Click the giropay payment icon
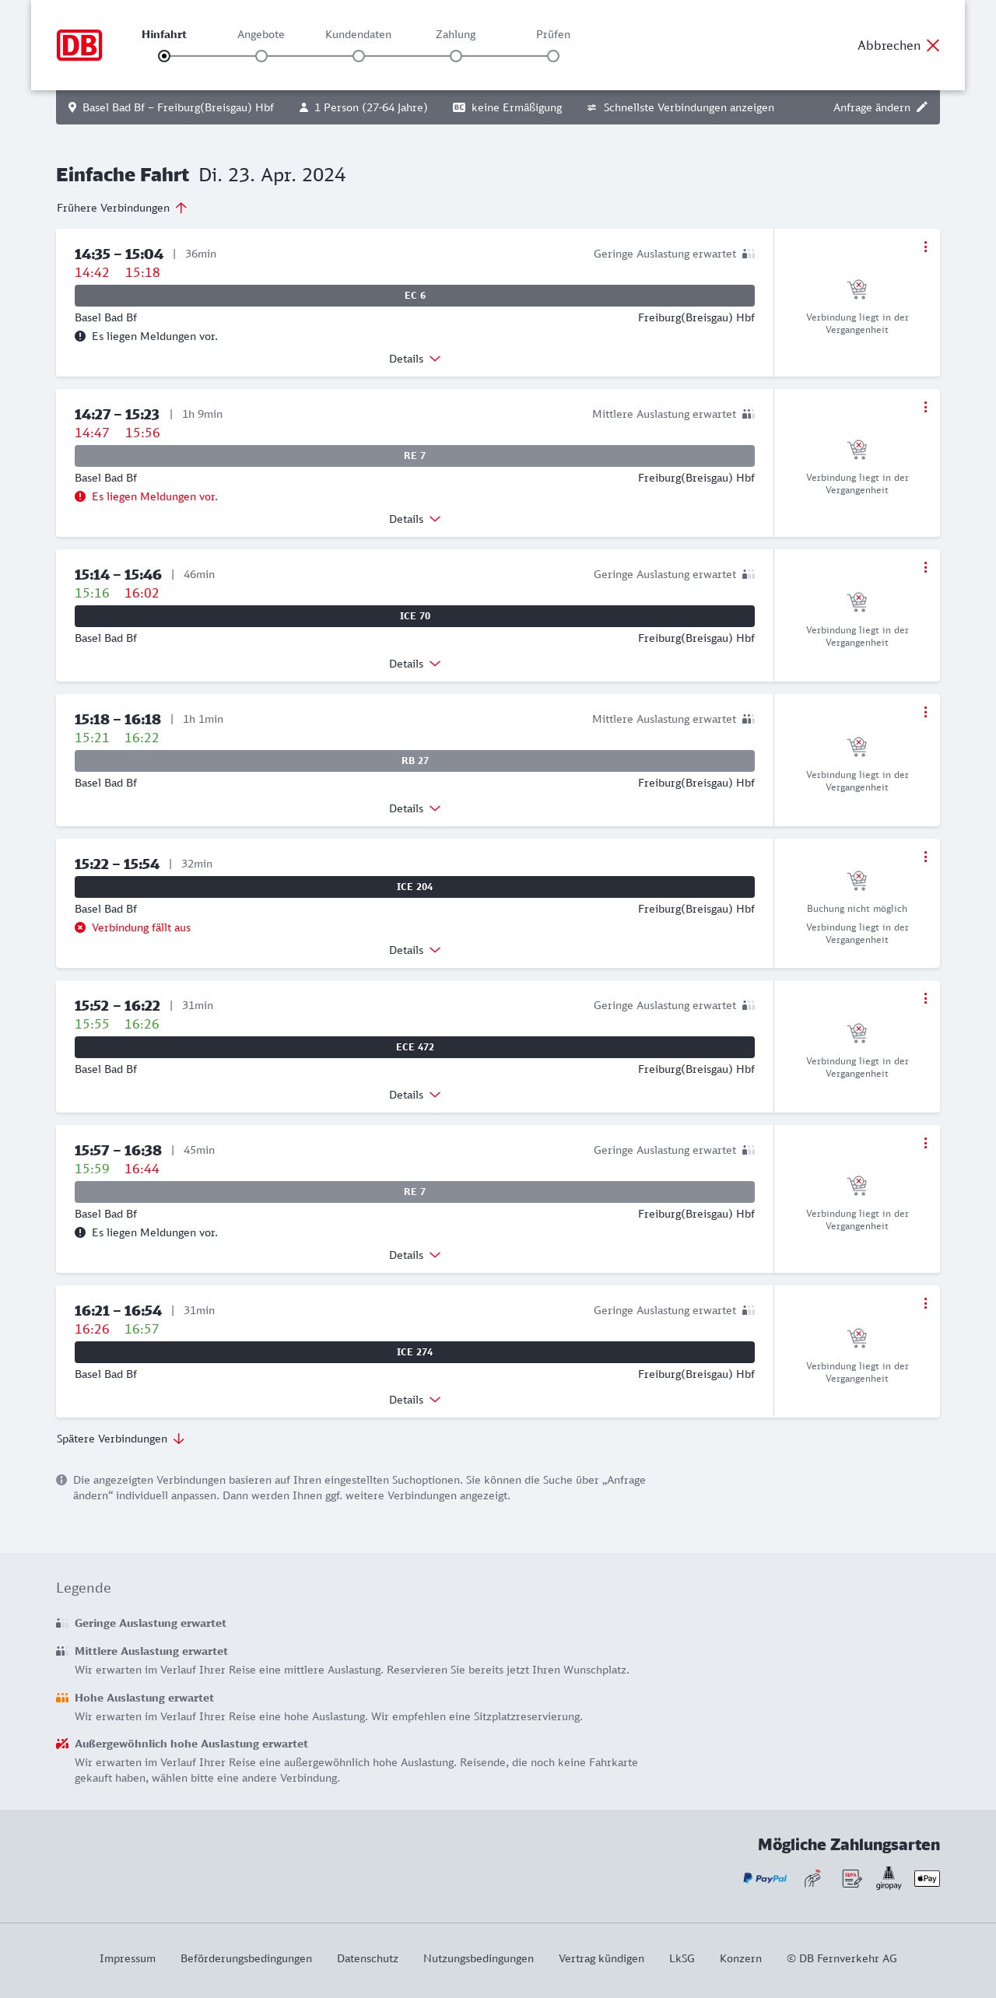 point(889,1878)
